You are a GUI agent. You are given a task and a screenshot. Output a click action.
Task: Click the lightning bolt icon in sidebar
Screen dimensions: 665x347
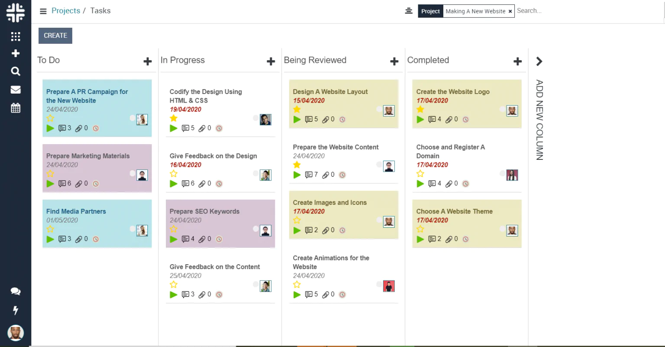point(16,310)
